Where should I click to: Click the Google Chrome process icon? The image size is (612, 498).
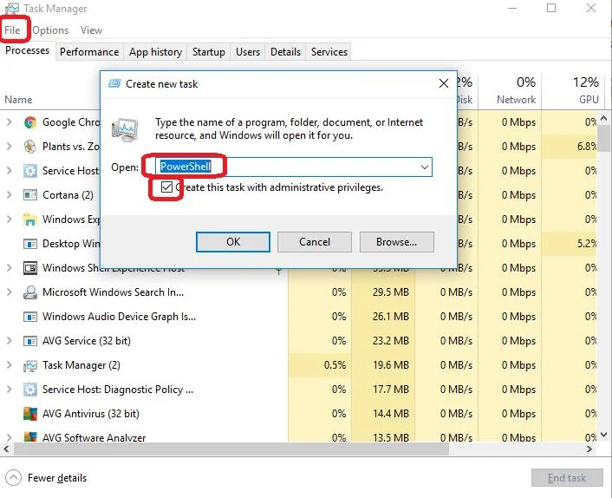click(30, 122)
